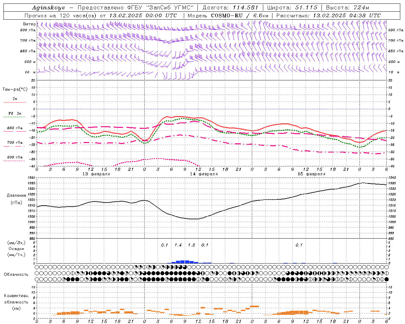Select the model name COSMO-RU / 6.6км
Viewport: 405px width, 324px height.
tap(240, 16)
